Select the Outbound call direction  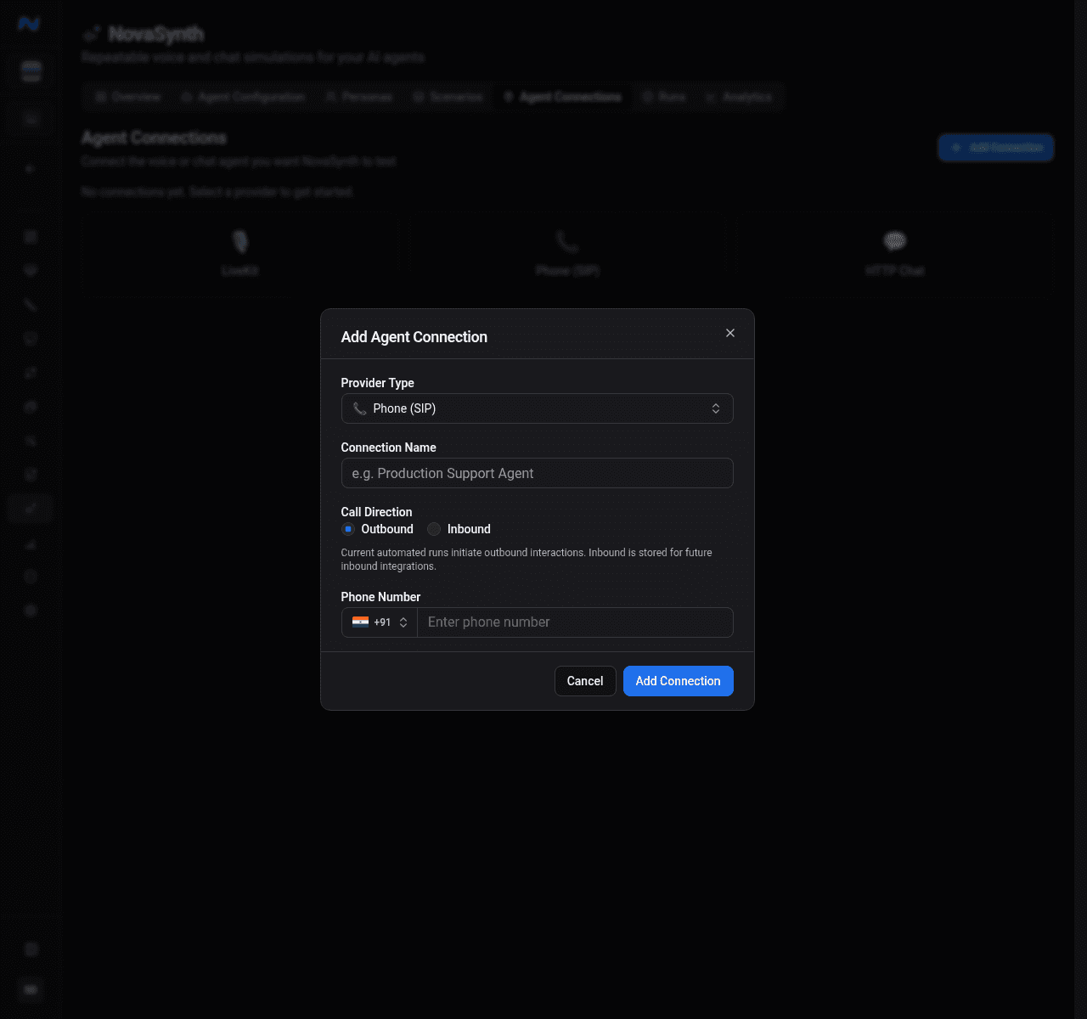point(348,529)
